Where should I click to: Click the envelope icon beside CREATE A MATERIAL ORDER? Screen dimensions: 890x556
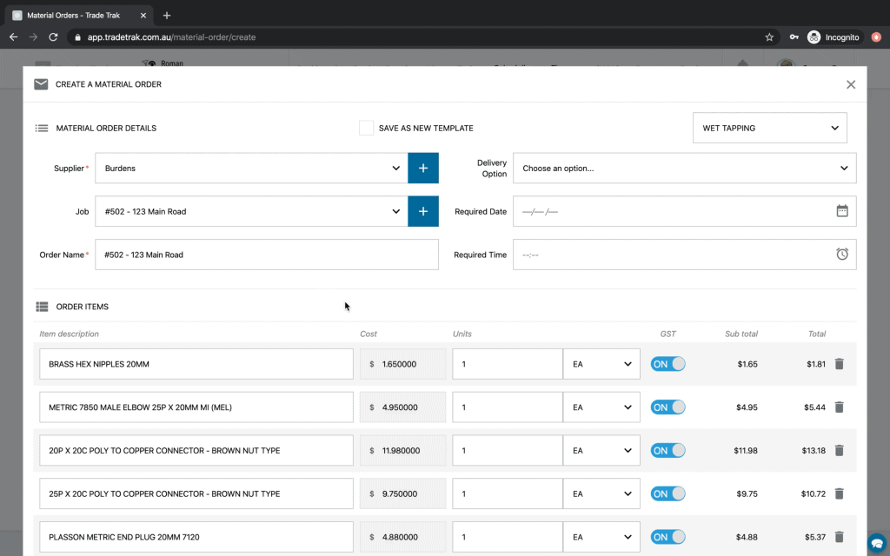40,84
